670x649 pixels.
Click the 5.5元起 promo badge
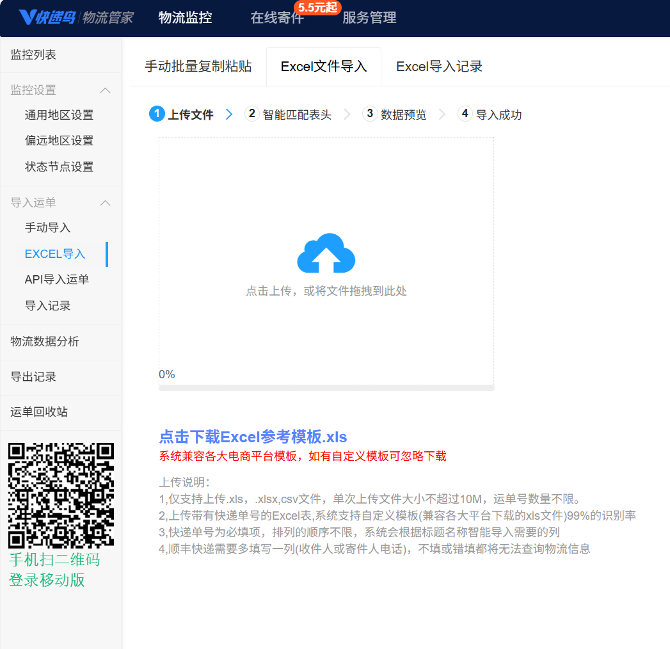click(x=317, y=8)
